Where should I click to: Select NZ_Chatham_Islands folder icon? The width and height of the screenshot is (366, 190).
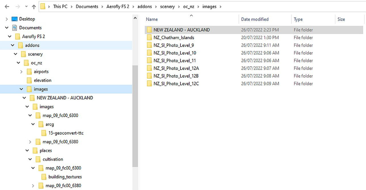click(x=149, y=37)
